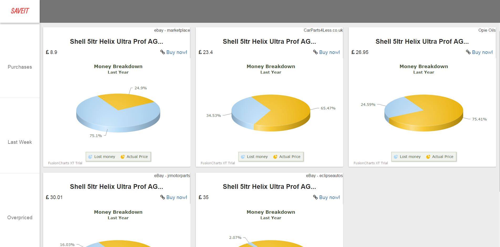Toggle Actual Price legend in CarParts4Less chart

287,157
